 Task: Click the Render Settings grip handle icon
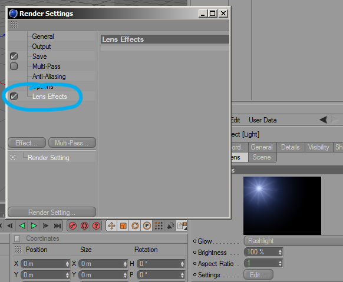tap(14, 25)
